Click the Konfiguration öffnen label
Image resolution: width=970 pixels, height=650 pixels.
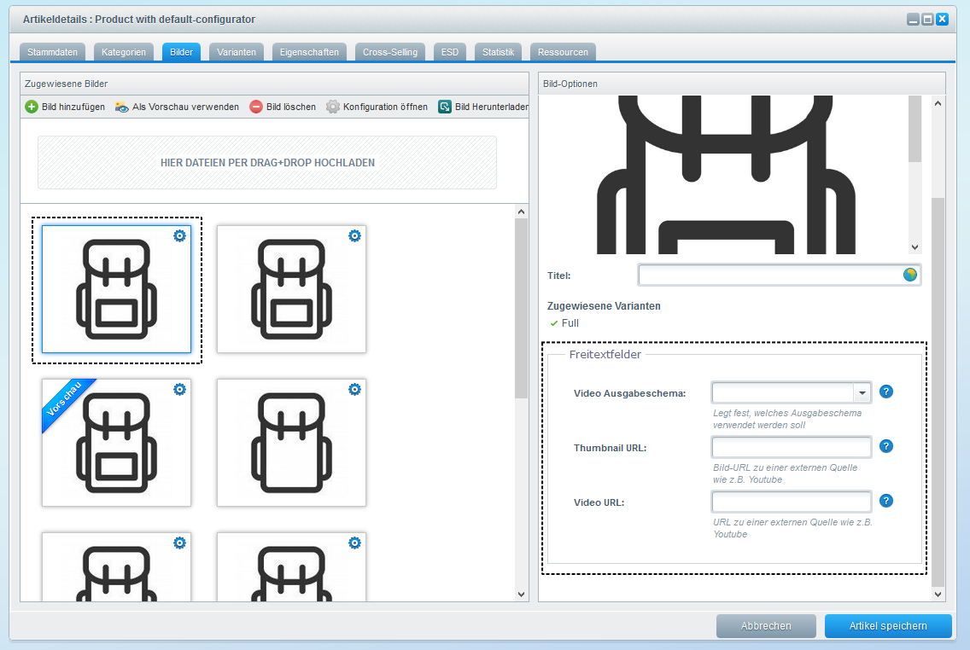pos(385,107)
